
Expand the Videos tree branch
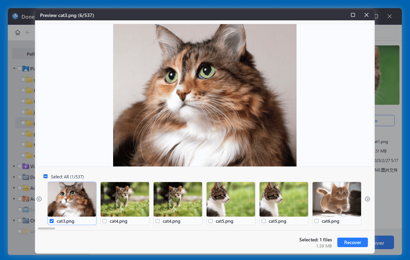tap(14, 166)
